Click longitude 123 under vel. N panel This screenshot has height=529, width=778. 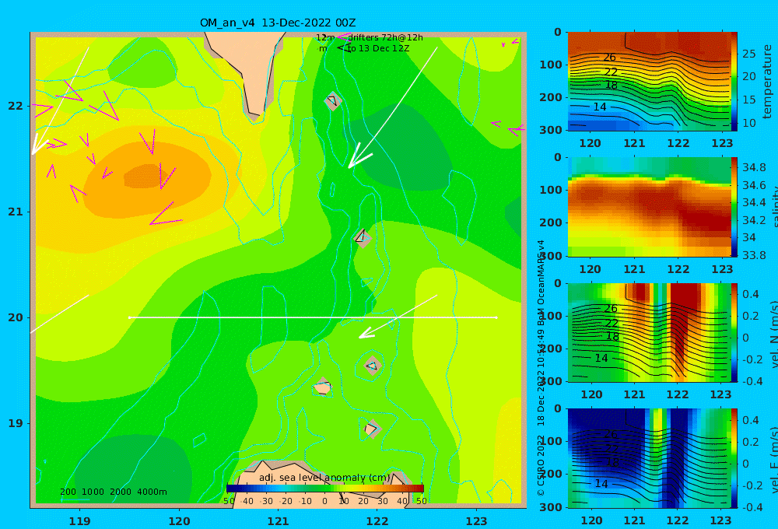click(720, 394)
